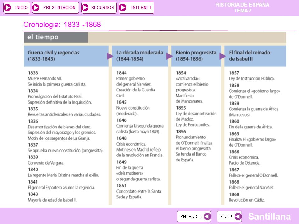Click the 'Cronologia: 1833 -1868' heading
Screen dimensions: 299x224
click(x=62, y=25)
